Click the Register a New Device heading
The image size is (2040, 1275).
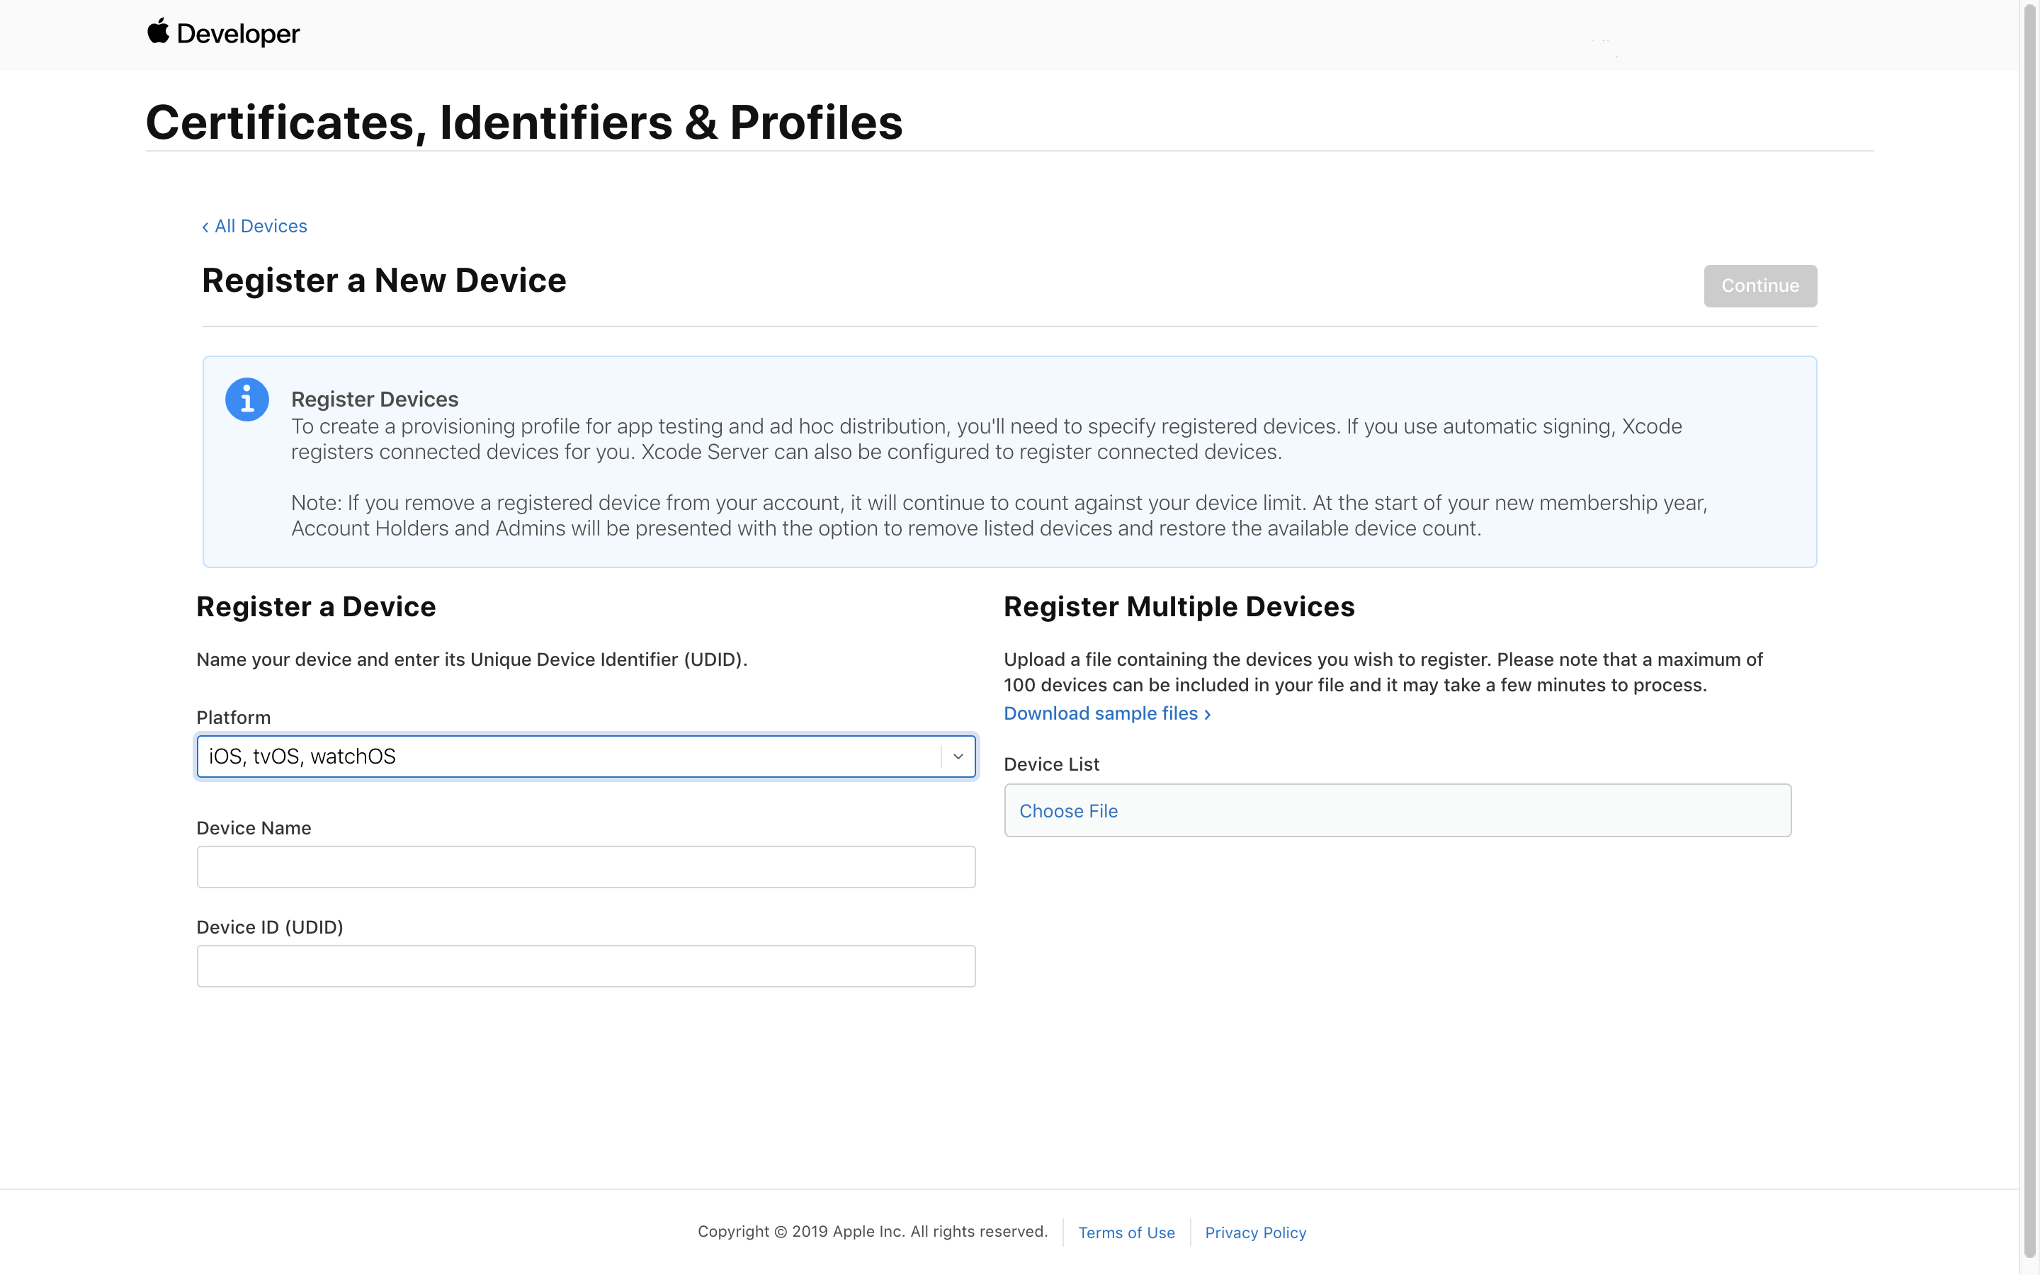point(383,280)
